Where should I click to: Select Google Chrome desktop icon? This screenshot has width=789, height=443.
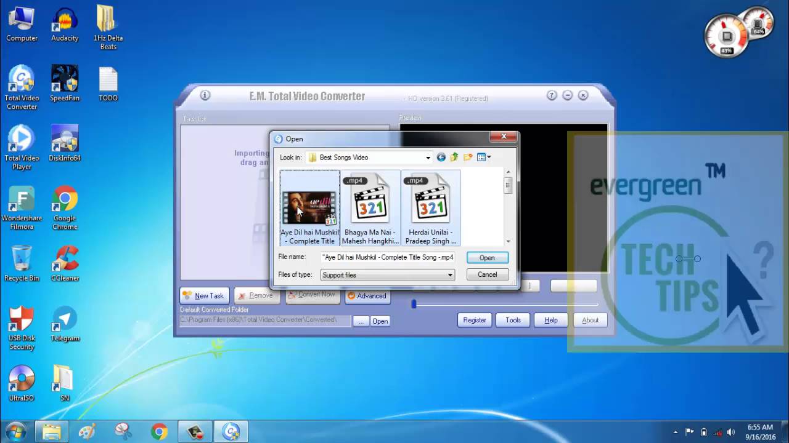(65, 207)
